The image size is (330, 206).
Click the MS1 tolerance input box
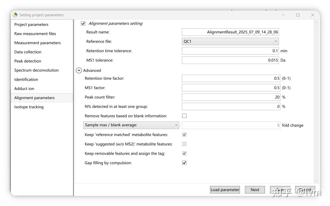(230, 60)
